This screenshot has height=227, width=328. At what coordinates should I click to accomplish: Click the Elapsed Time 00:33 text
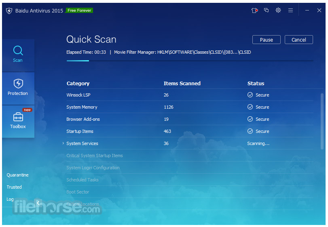tap(86, 52)
